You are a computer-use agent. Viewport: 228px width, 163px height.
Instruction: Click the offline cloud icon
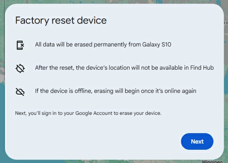(x=20, y=92)
